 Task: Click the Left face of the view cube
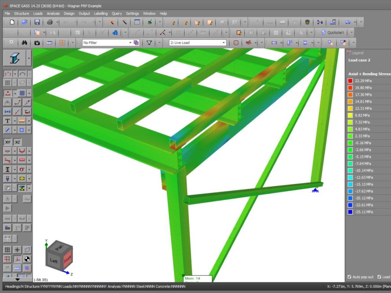point(53,261)
